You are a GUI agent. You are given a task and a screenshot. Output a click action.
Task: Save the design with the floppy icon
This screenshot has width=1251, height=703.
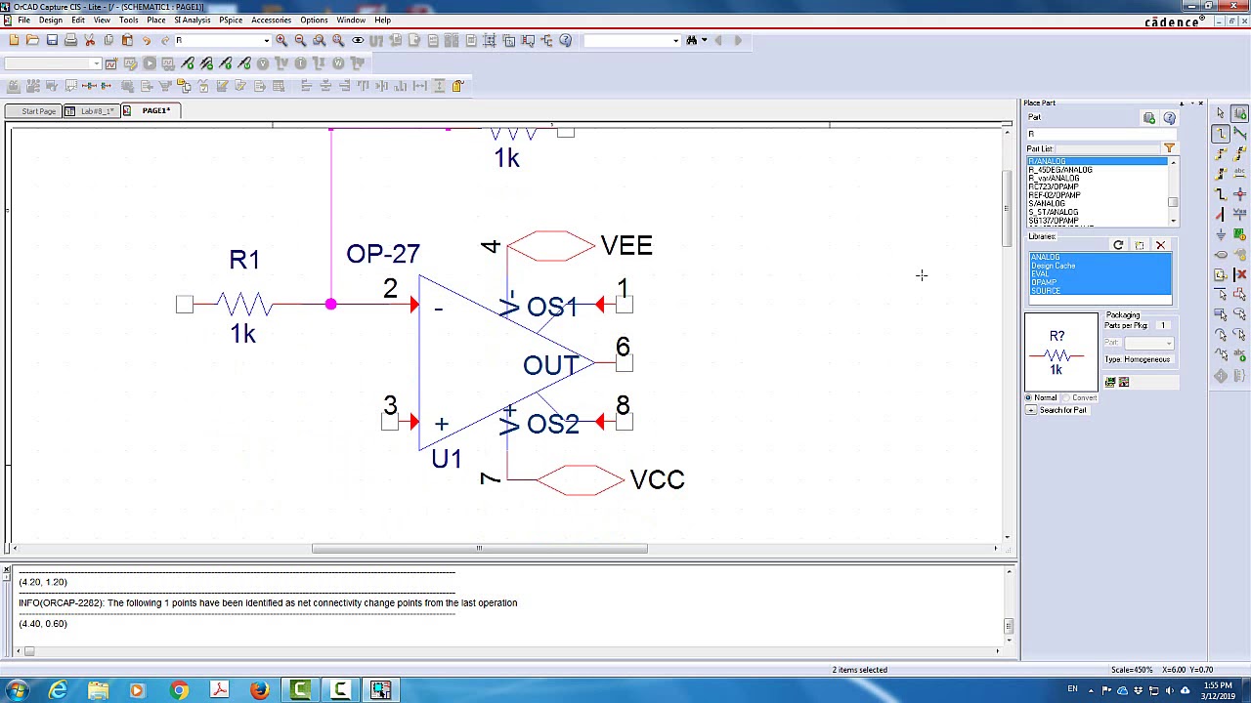52,40
